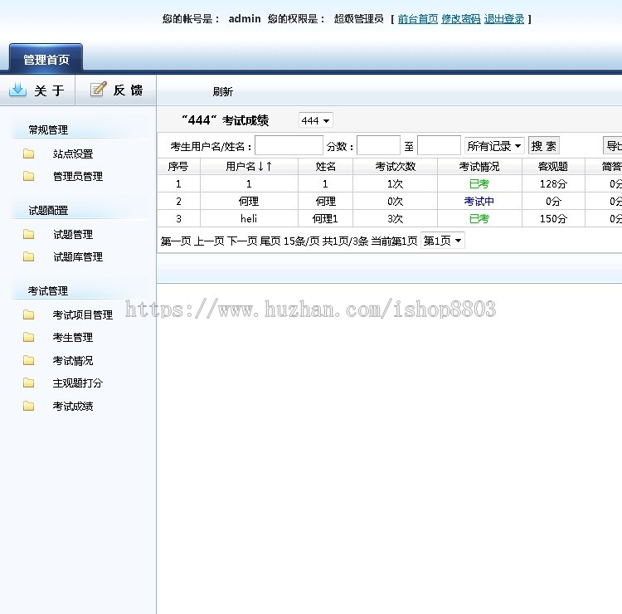Click the username heli cell
The height and width of the screenshot is (614, 622).
(249, 219)
